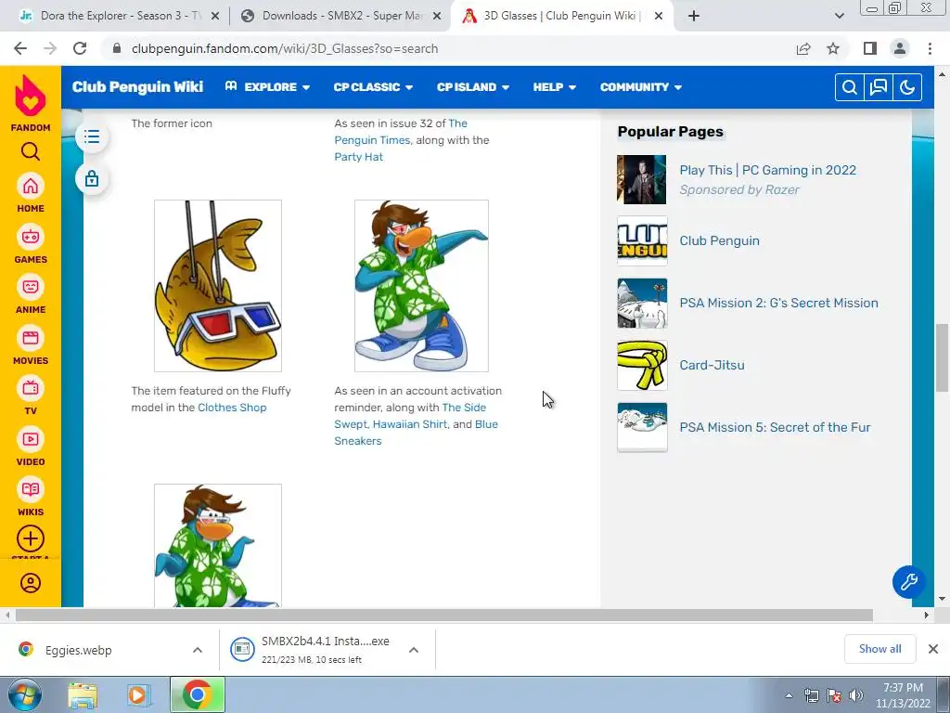Click the vertical page scrollbar thumb
950x713 pixels.
pos(942,357)
